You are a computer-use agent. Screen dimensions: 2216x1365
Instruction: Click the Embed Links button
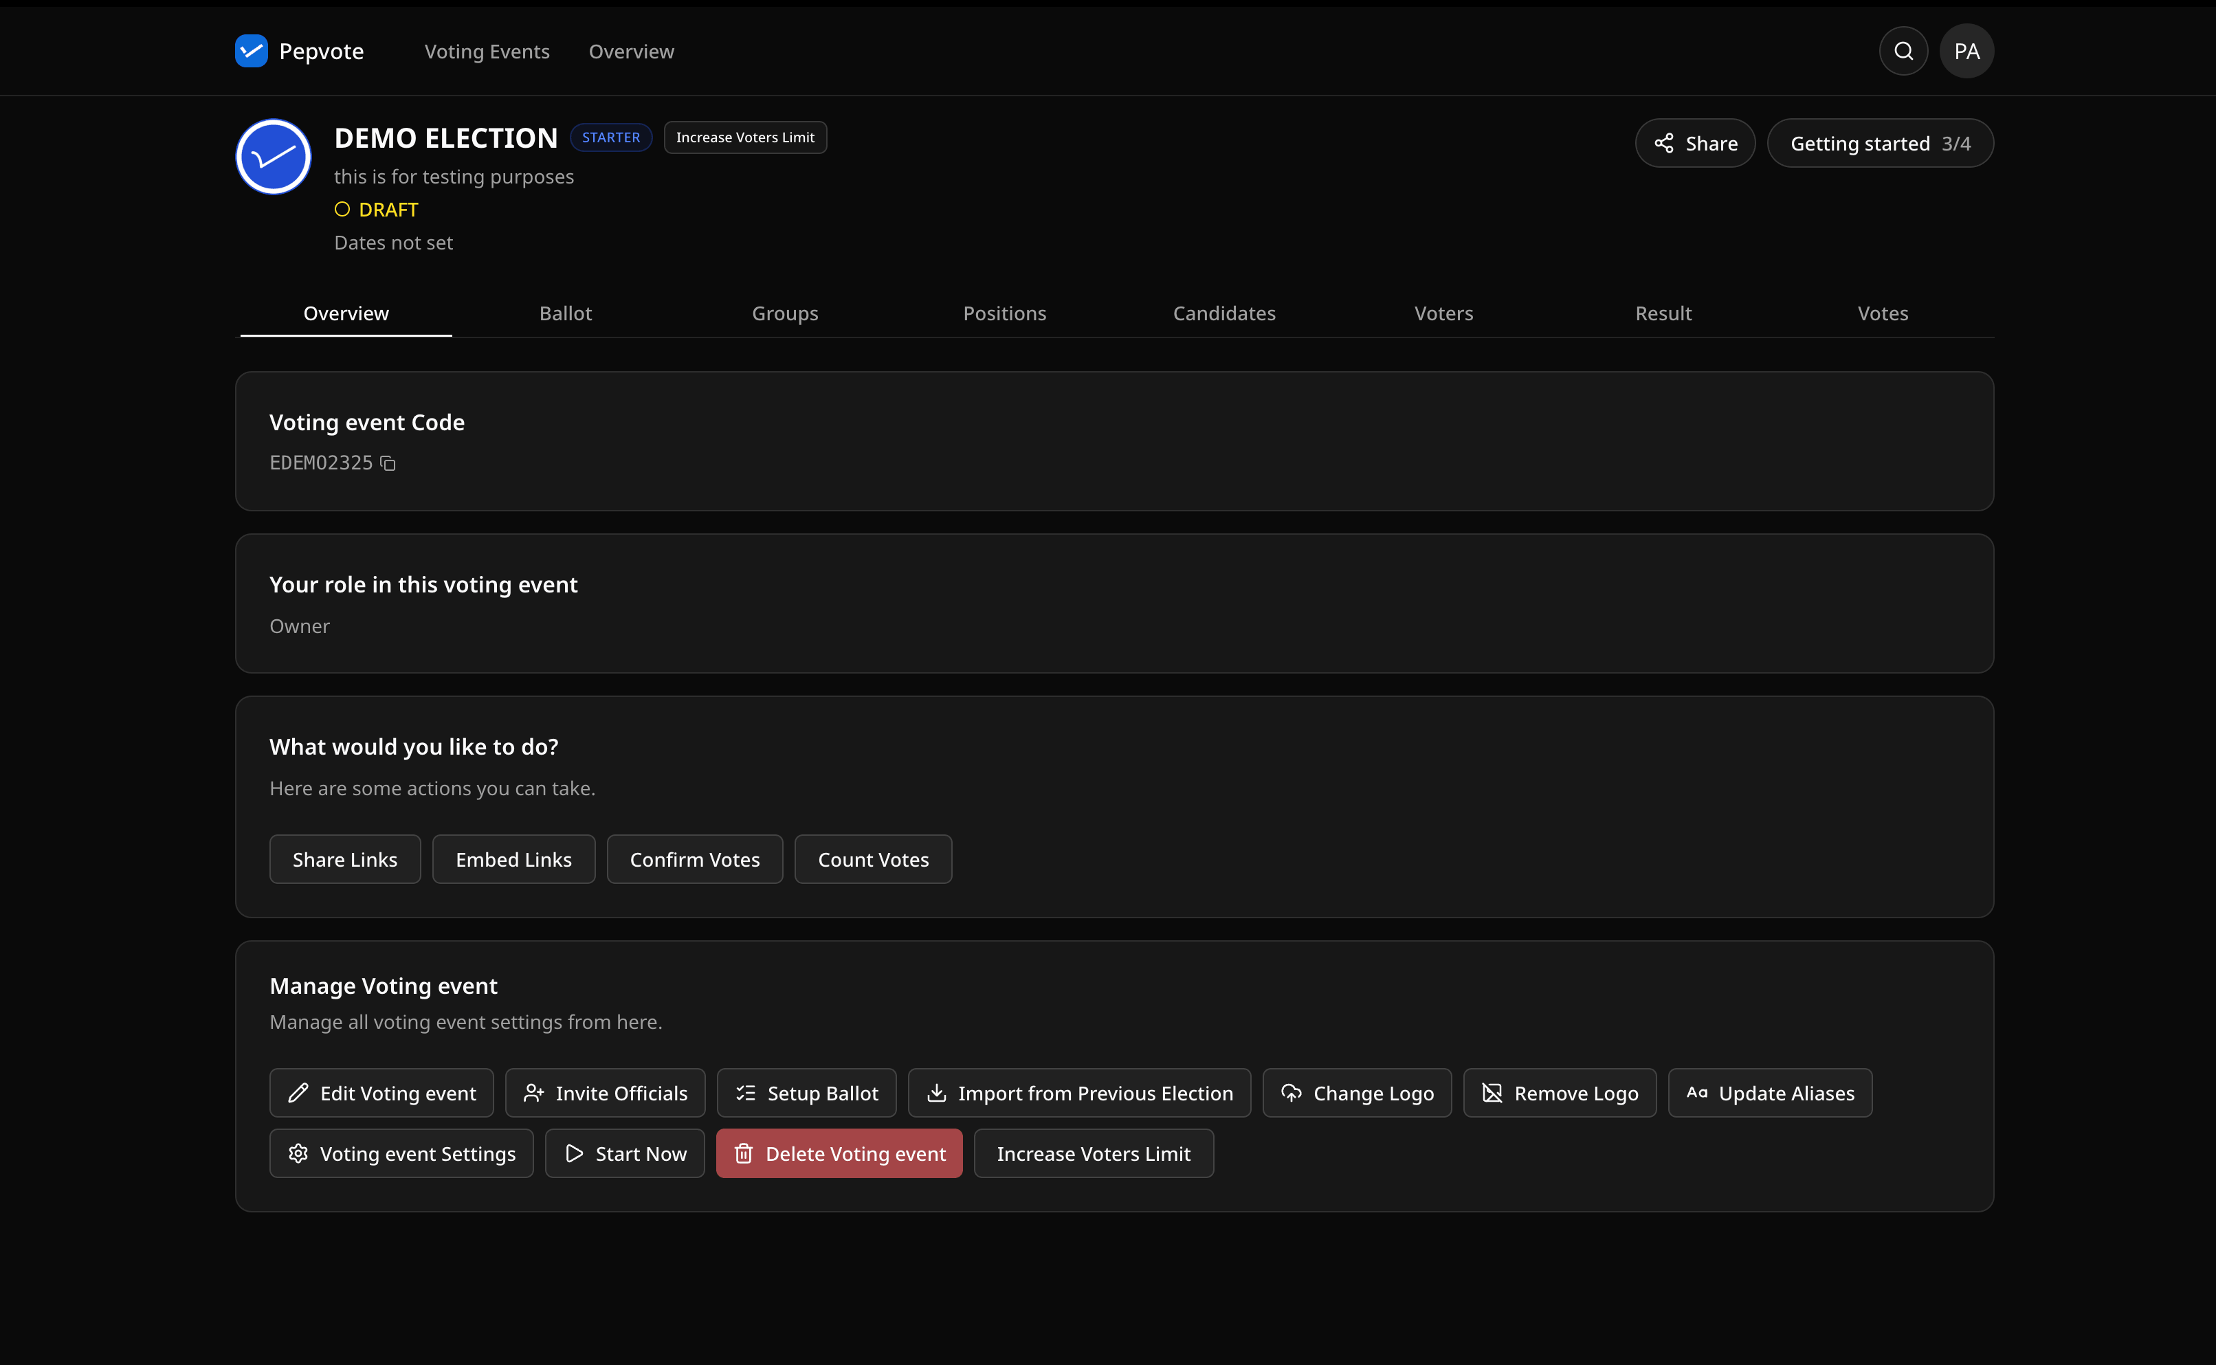pyautogui.click(x=513, y=859)
